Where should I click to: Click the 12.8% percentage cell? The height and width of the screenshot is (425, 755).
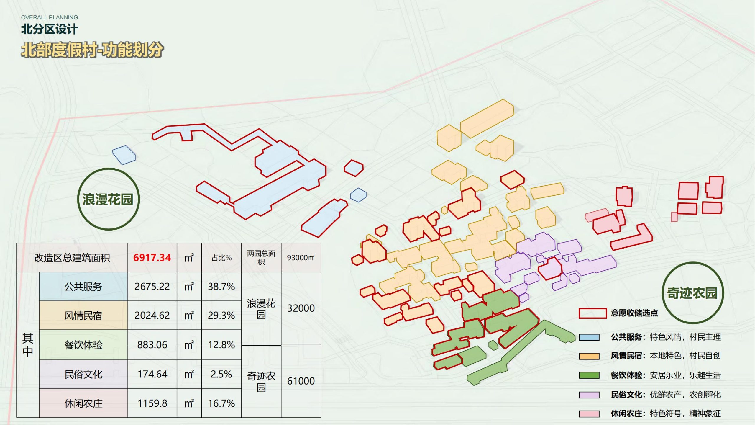click(221, 344)
